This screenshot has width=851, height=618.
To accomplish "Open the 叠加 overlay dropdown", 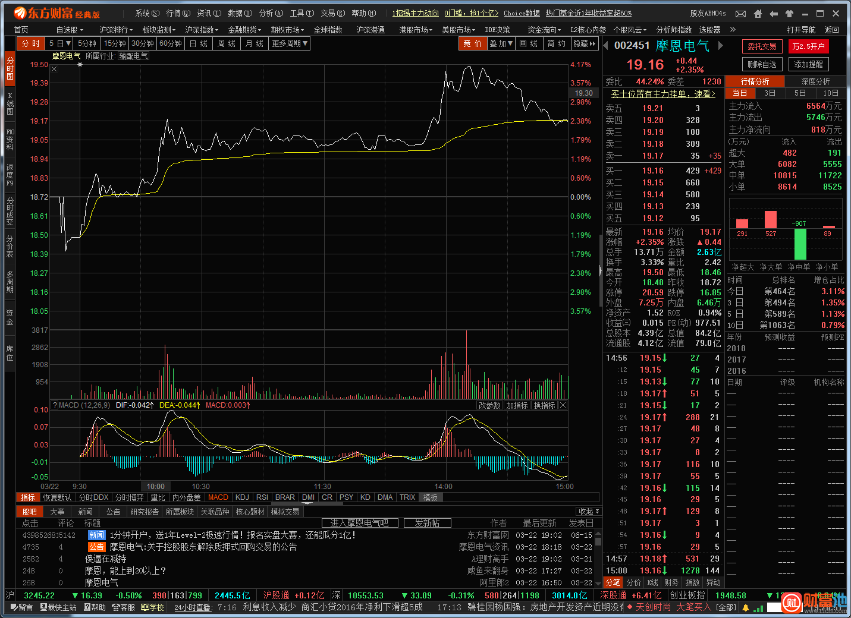I will [x=501, y=43].
